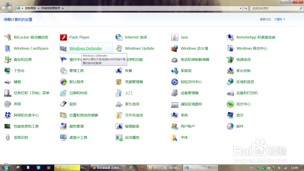This screenshot has height=171, width=304.
Task: Open 颜色管理 icon
Action: click(64, 126)
